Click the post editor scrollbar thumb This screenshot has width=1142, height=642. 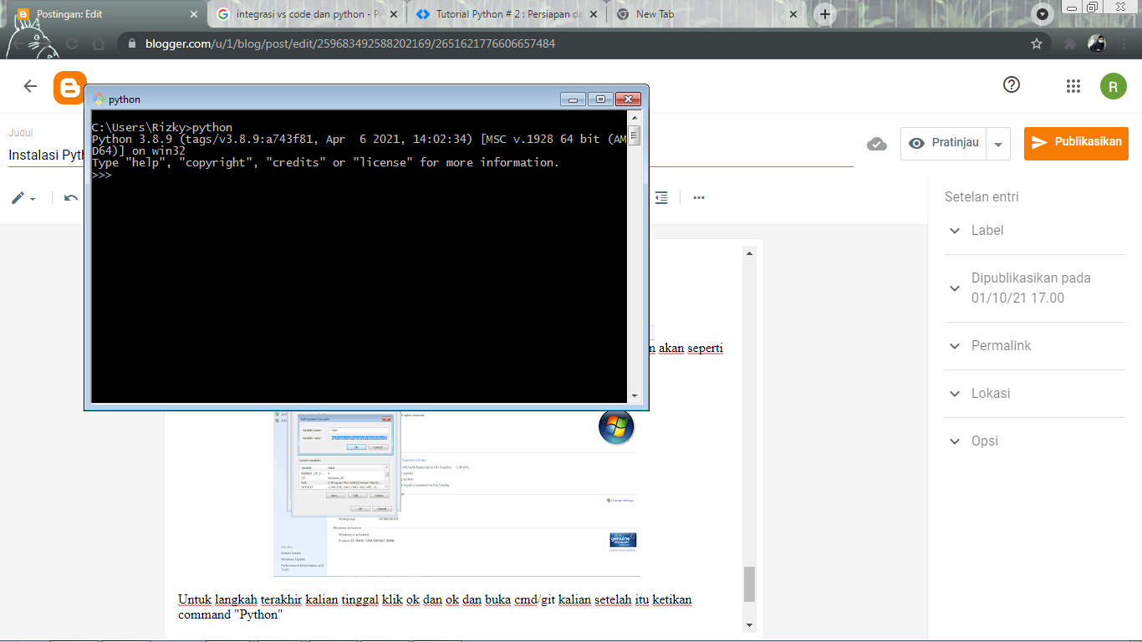coord(749,584)
